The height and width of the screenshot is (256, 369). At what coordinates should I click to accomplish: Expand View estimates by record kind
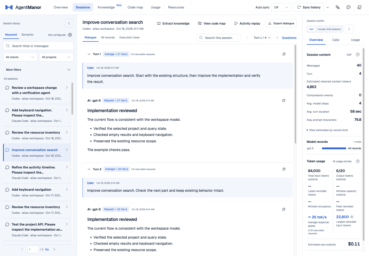tap(327, 130)
